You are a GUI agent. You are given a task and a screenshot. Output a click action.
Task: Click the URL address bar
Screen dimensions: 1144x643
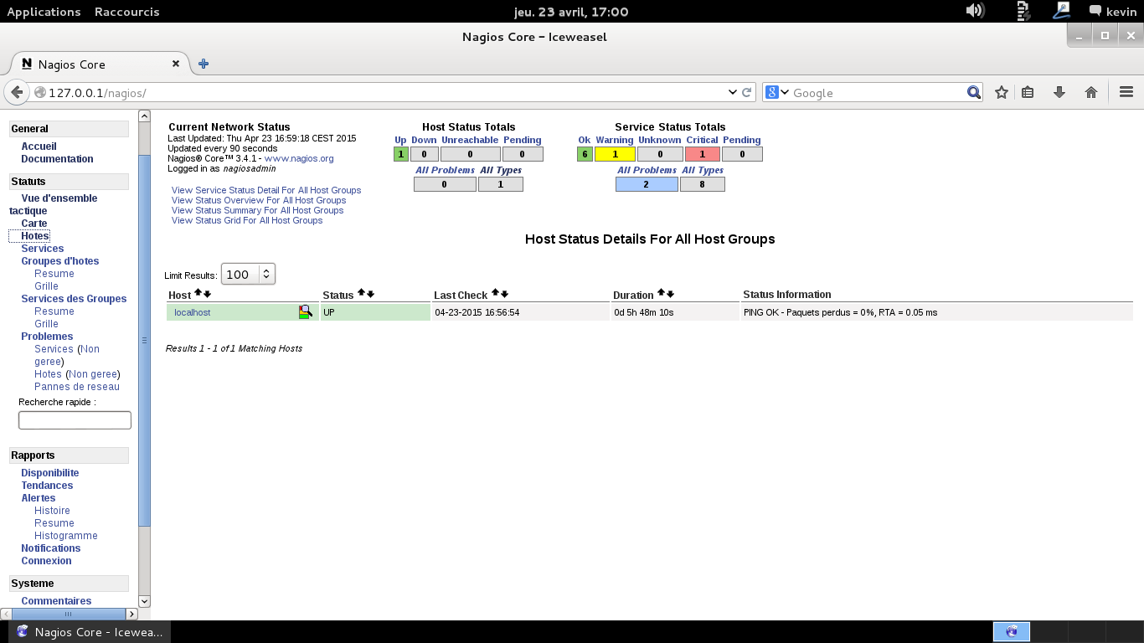point(385,92)
